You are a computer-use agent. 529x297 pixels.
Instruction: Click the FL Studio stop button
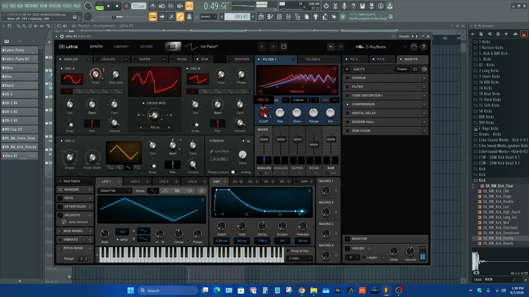click(x=117, y=6)
